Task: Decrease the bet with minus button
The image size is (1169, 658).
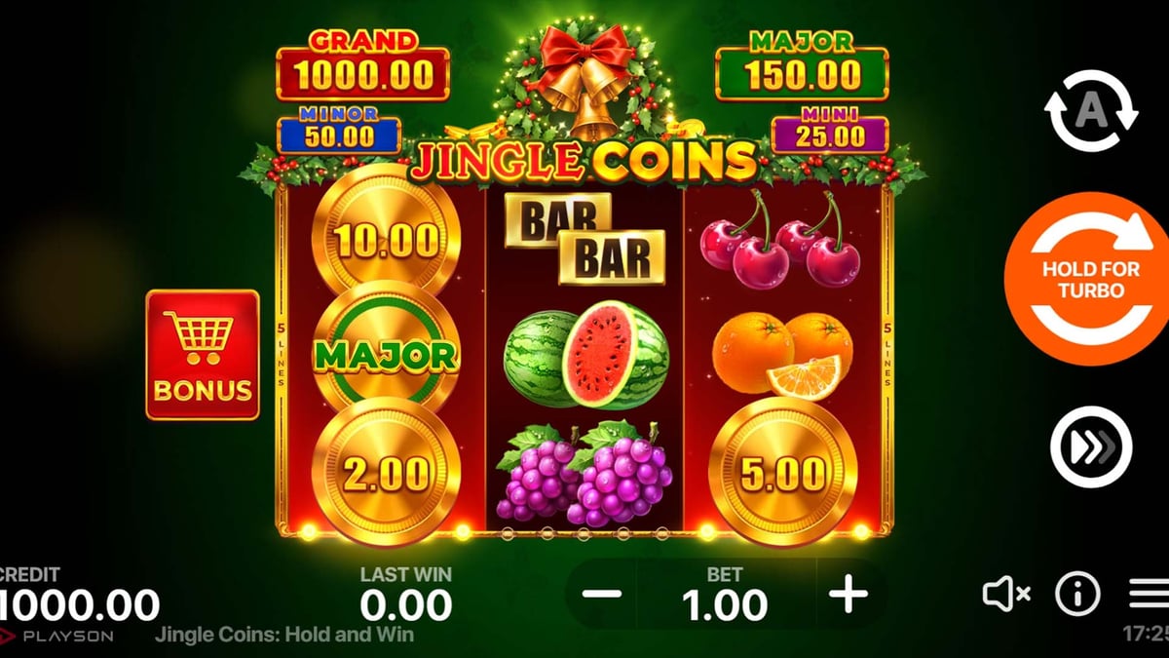Action: click(x=604, y=593)
